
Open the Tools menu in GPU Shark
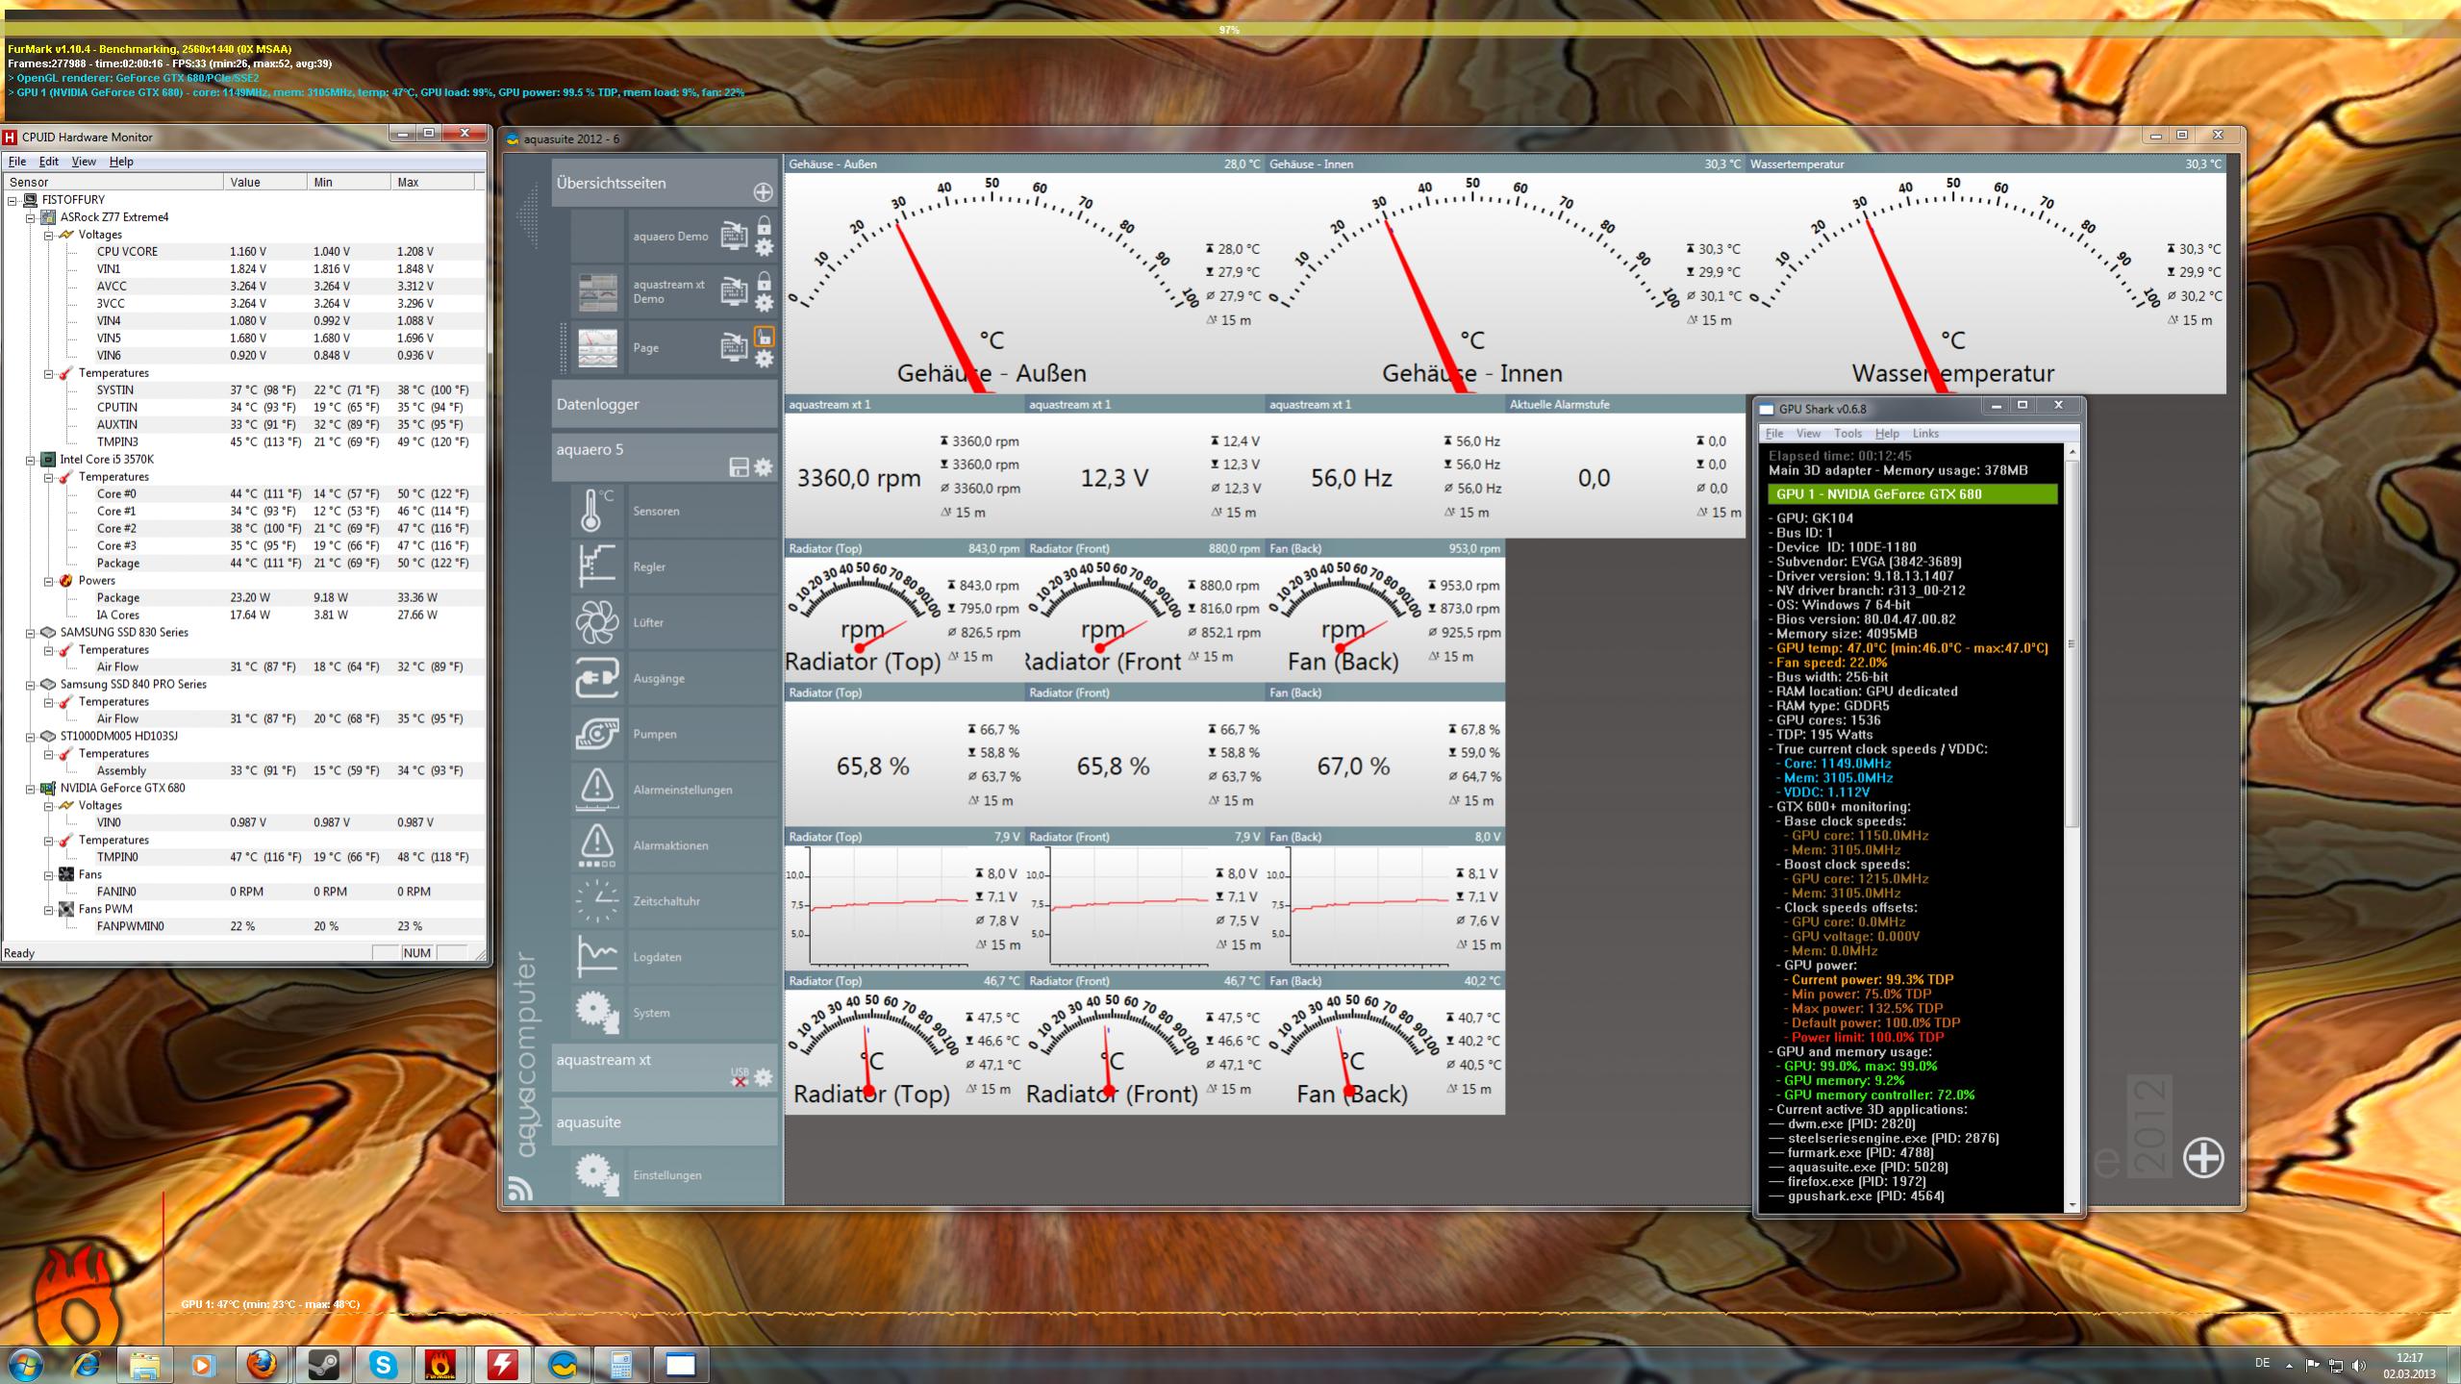[x=1847, y=434]
